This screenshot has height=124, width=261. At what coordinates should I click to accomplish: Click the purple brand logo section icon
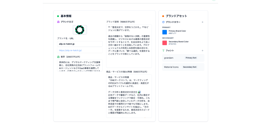click(58, 22)
